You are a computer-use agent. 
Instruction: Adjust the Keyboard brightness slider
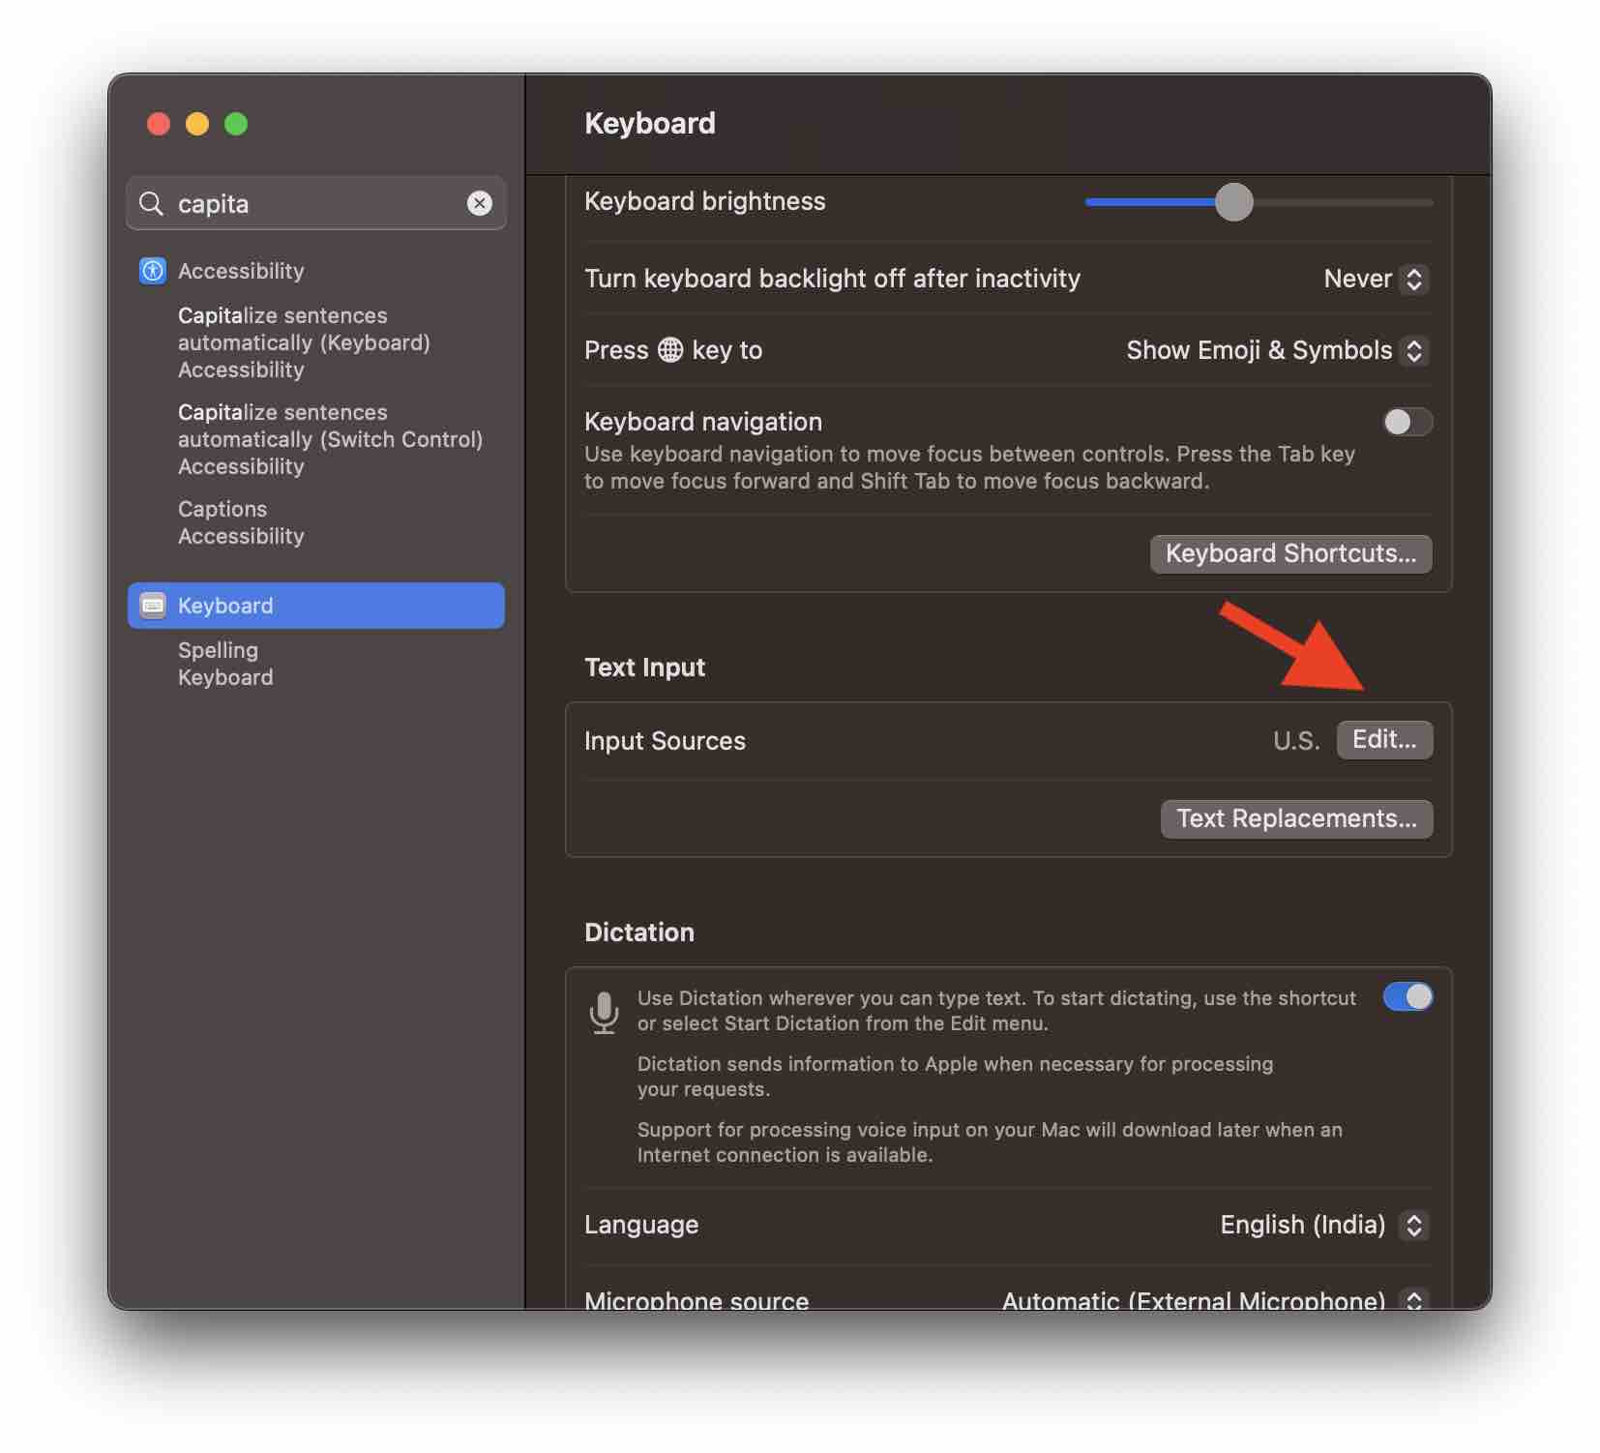[x=1235, y=202]
